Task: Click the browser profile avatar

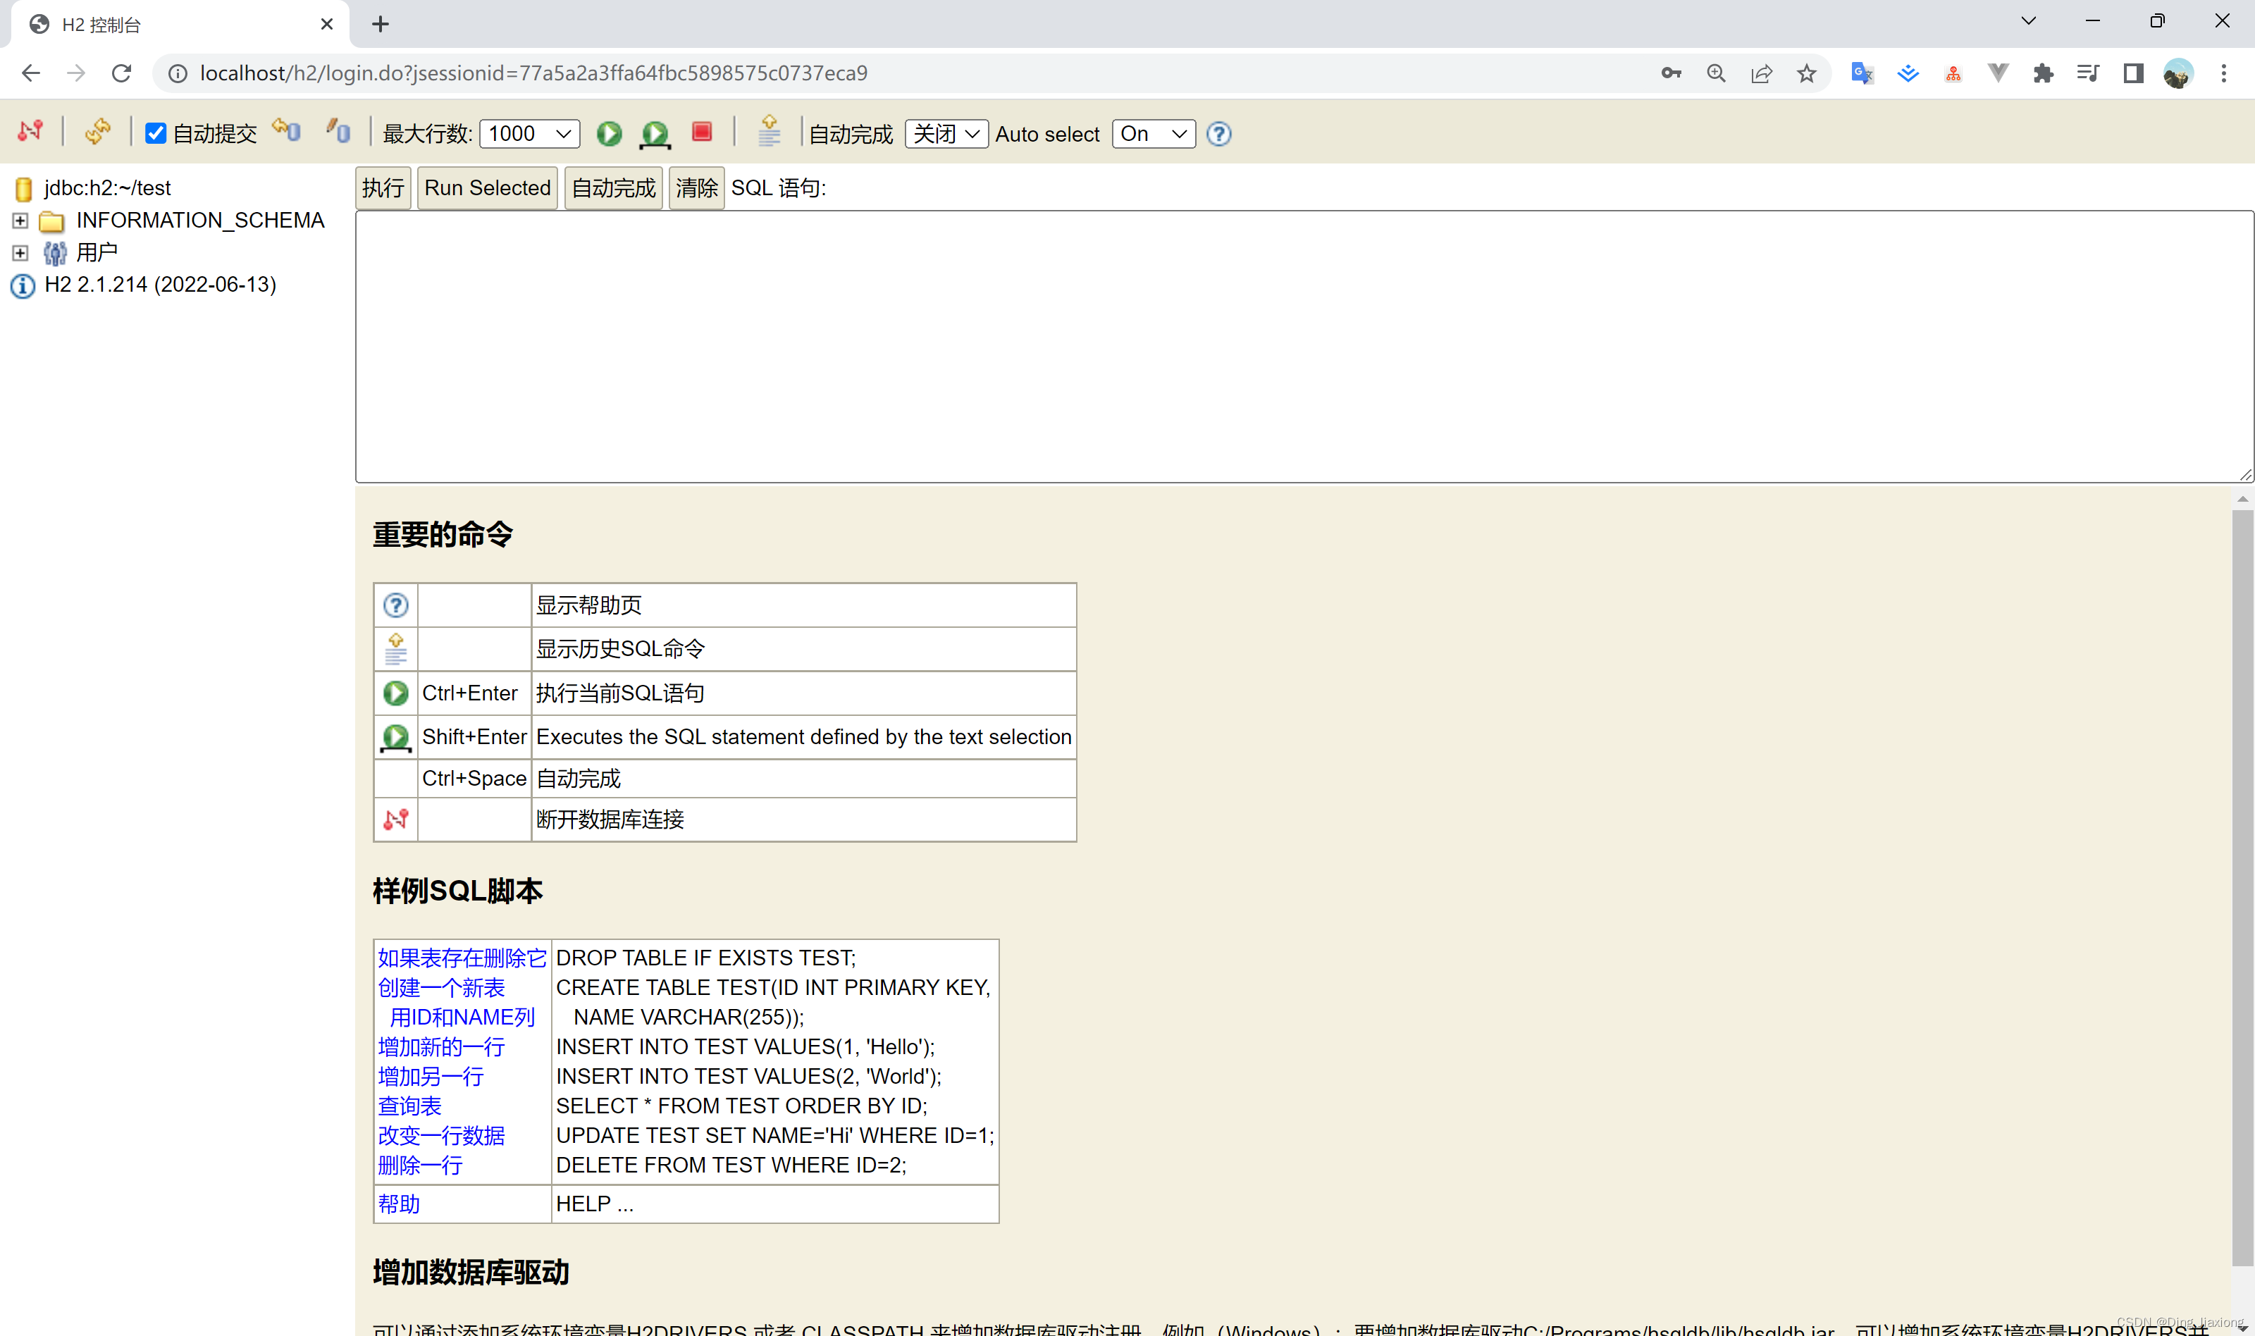Action: click(x=2178, y=73)
